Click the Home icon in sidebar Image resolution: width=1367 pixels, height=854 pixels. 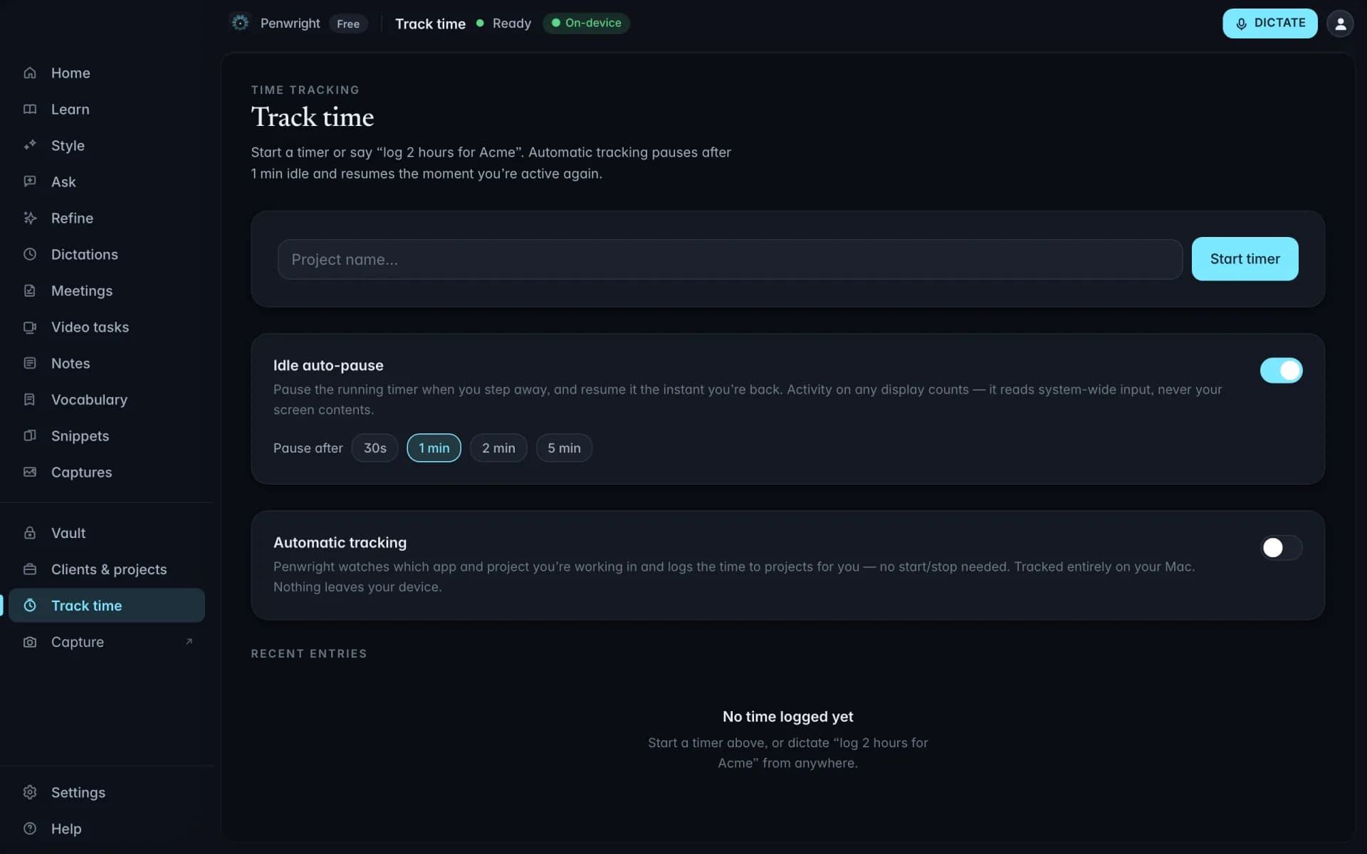[x=30, y=73]
